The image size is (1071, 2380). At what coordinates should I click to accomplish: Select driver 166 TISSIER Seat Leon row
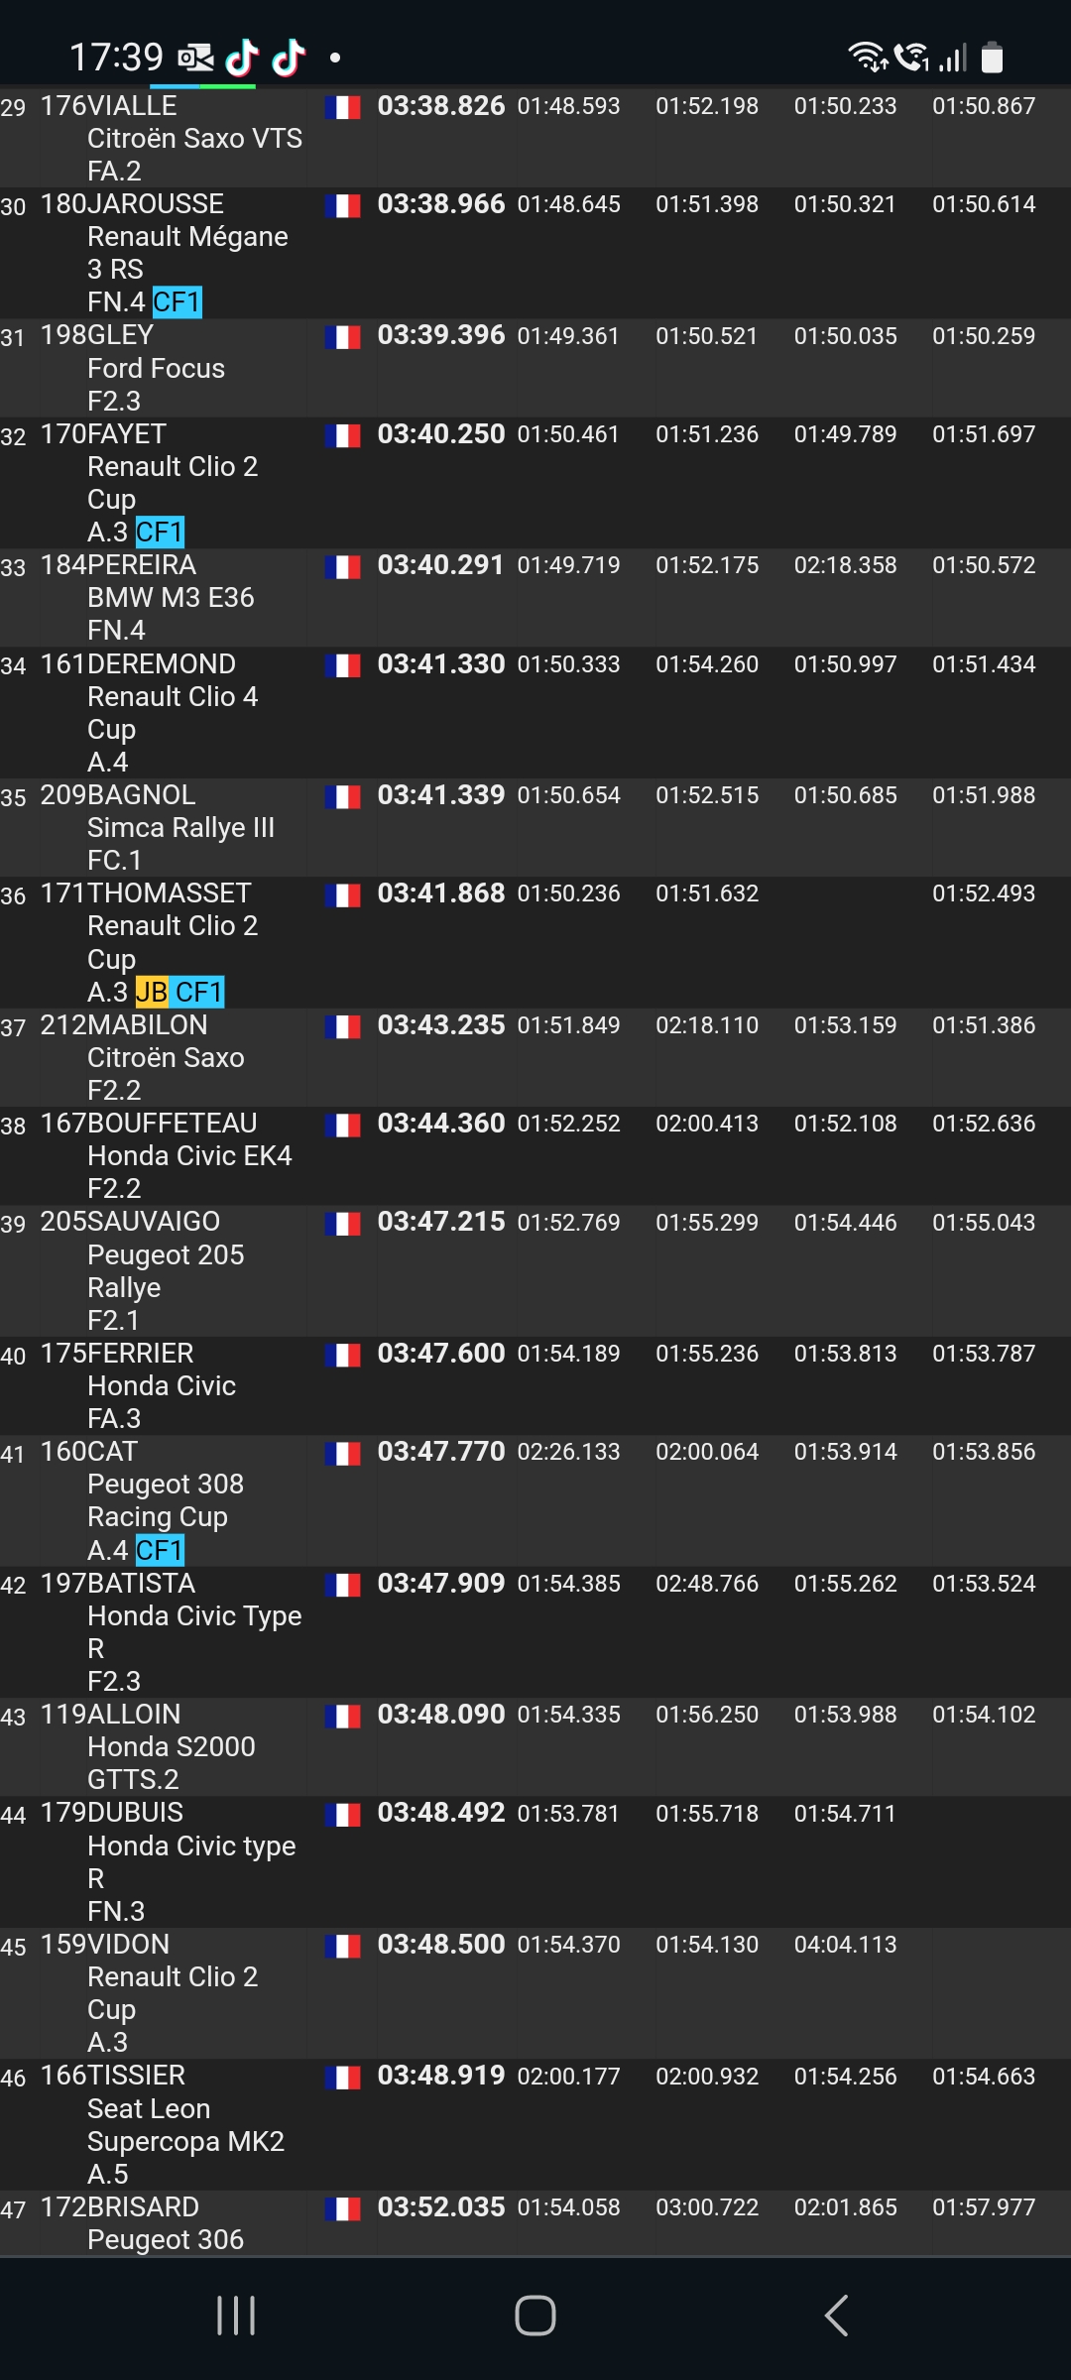tap(535, 2124)
